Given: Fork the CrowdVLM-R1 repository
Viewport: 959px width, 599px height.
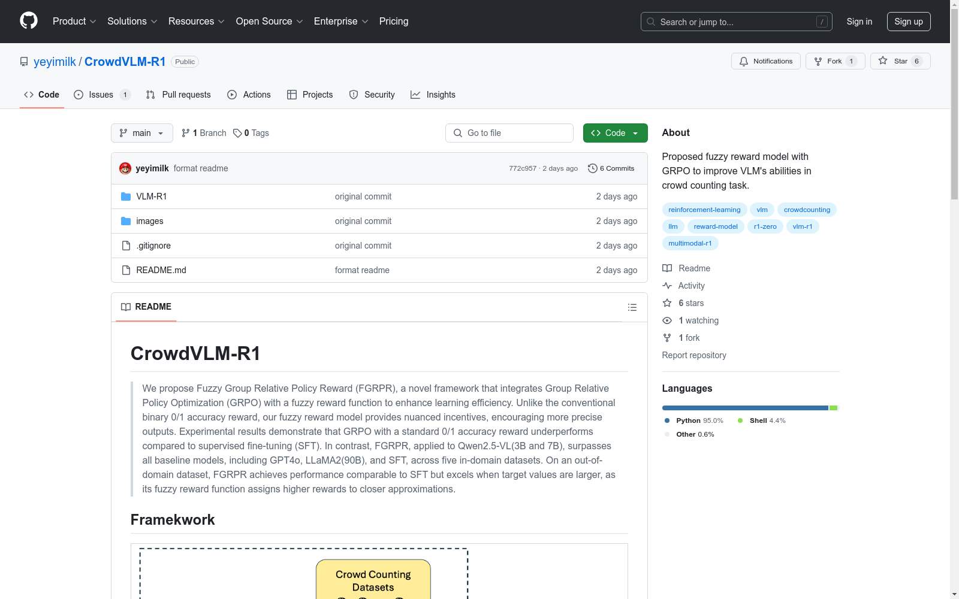Looking at the screenshot, I should tap(835, 61).
